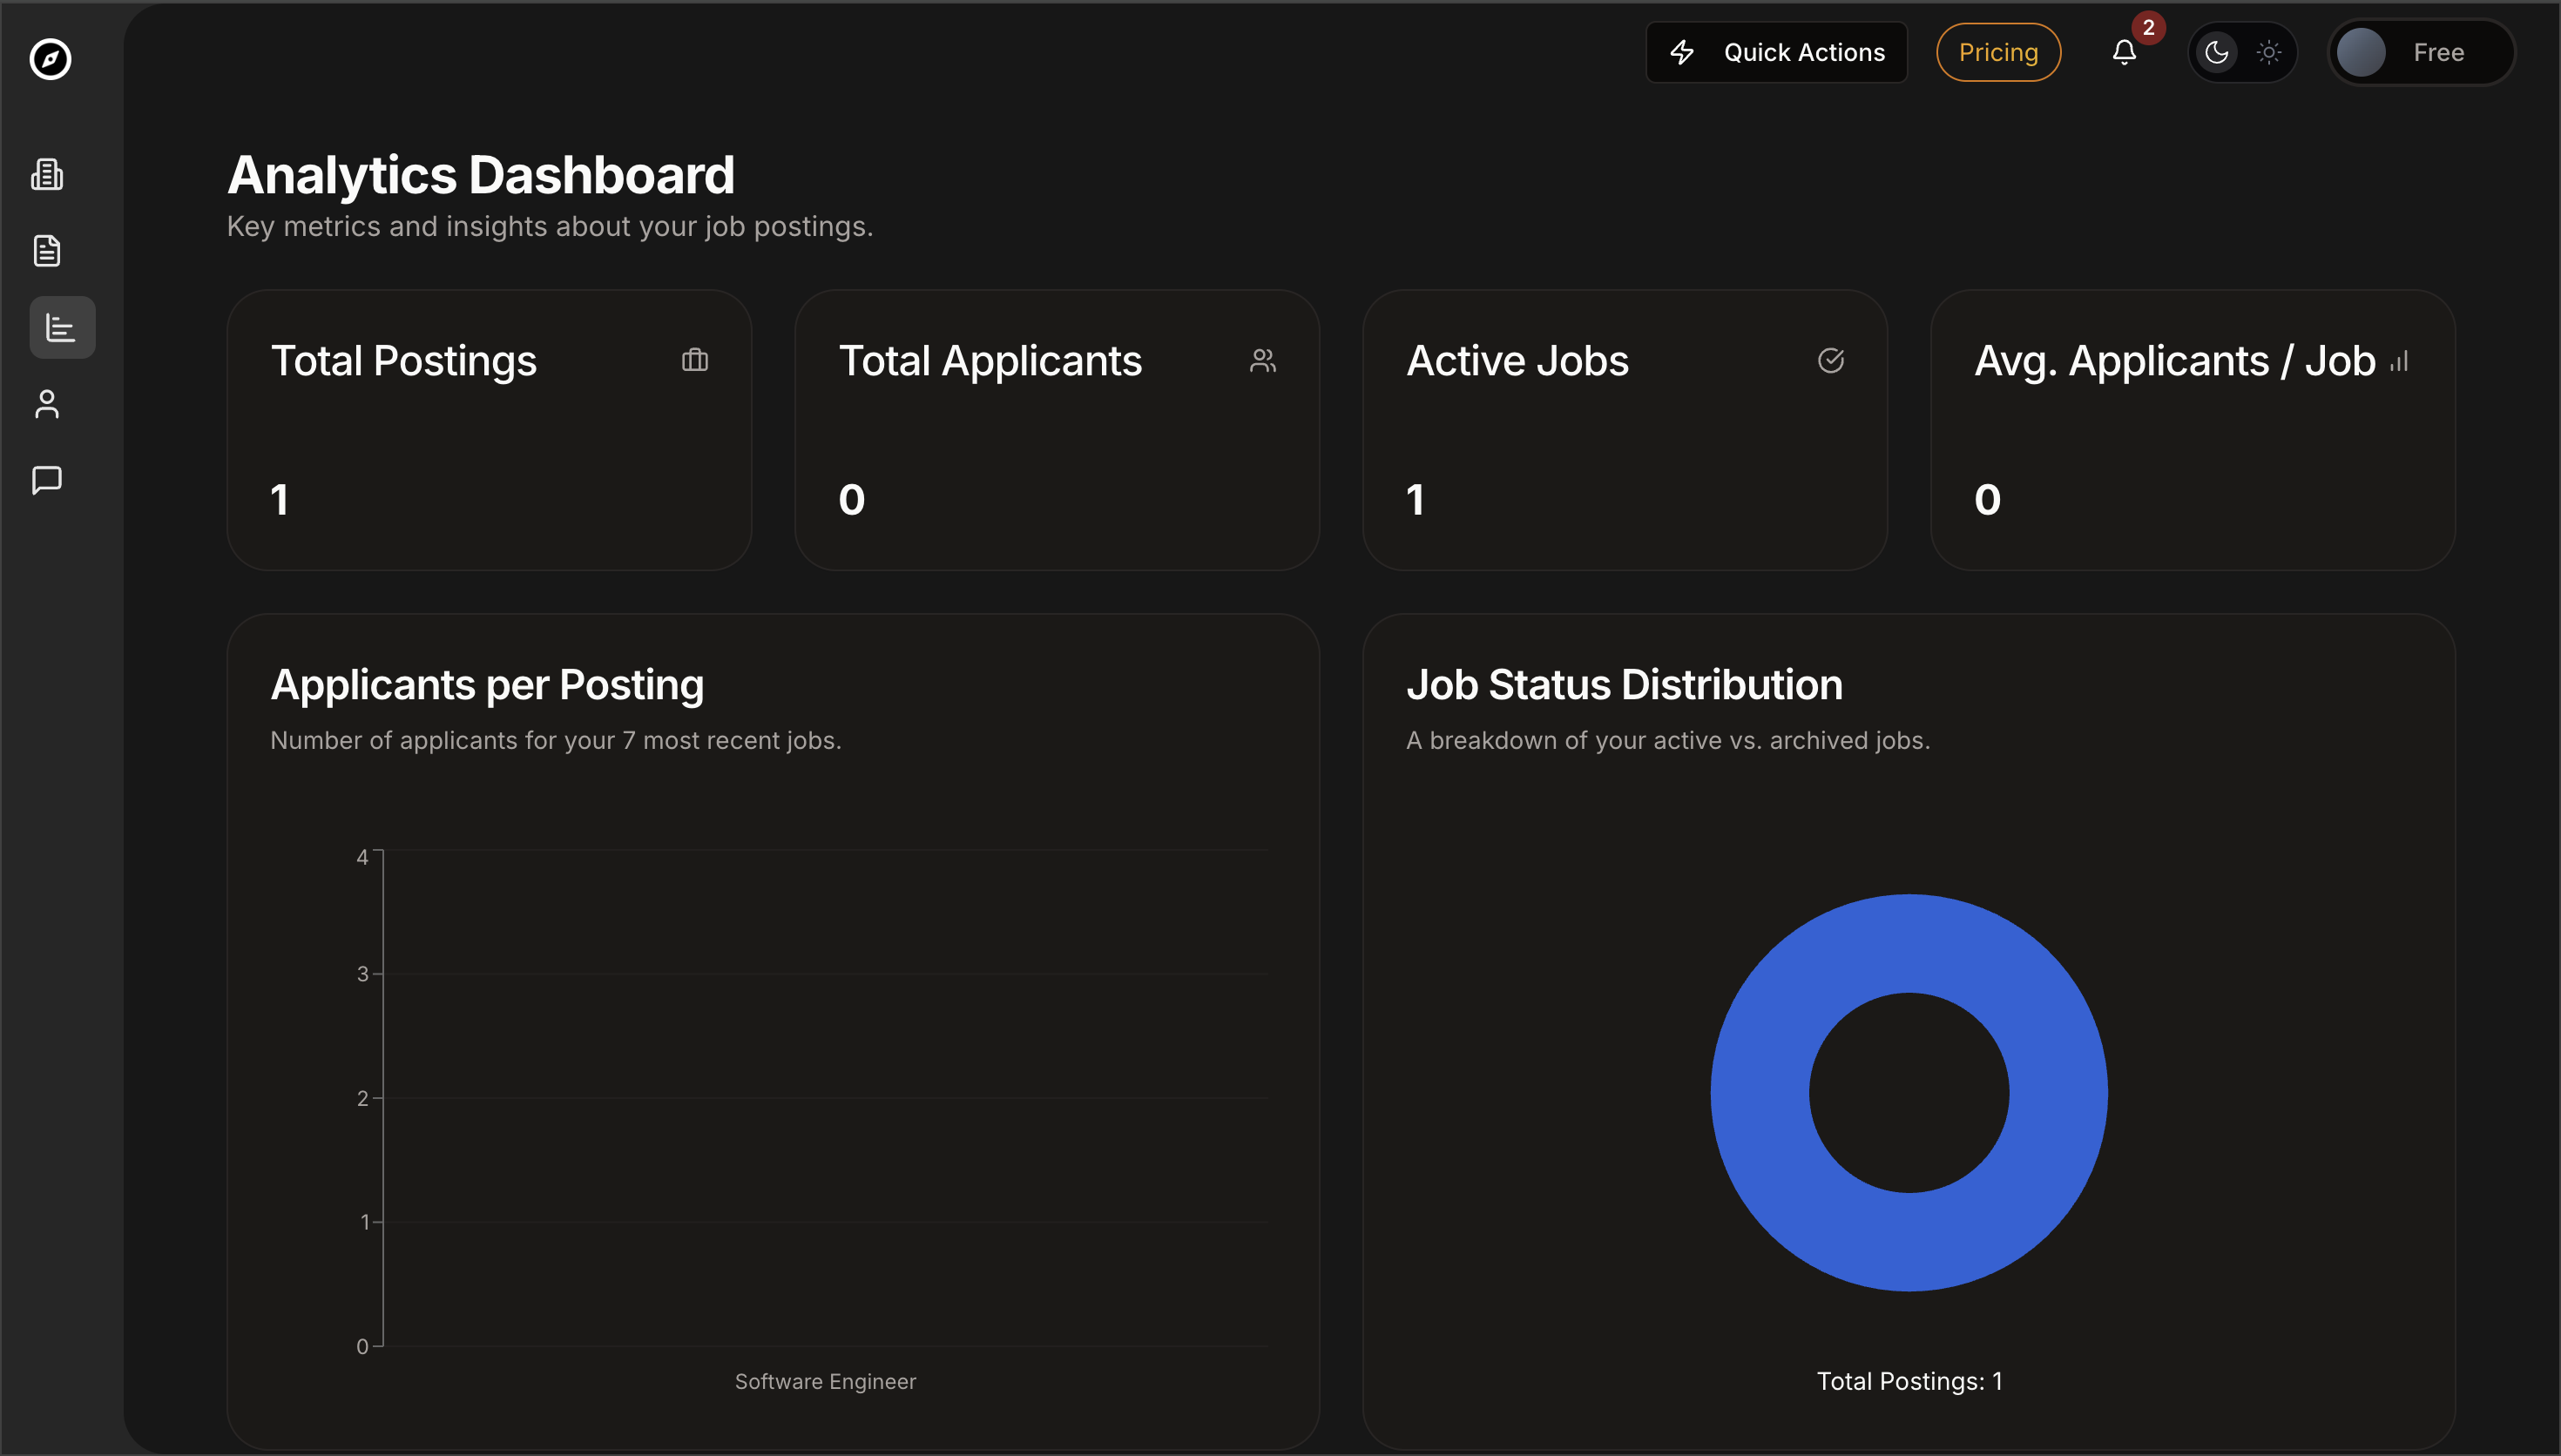Image resolution: width=2561 pixels, height=1456 pixels.
Task: Click the Pricing button
Action: 1998,52
